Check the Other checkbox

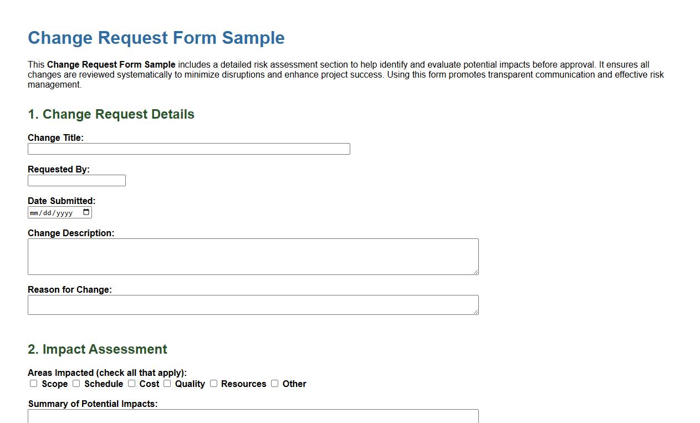(x=274, y=383)
